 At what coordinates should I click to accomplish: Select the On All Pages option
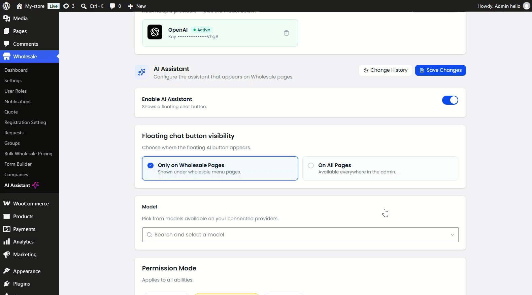(380, 168)
